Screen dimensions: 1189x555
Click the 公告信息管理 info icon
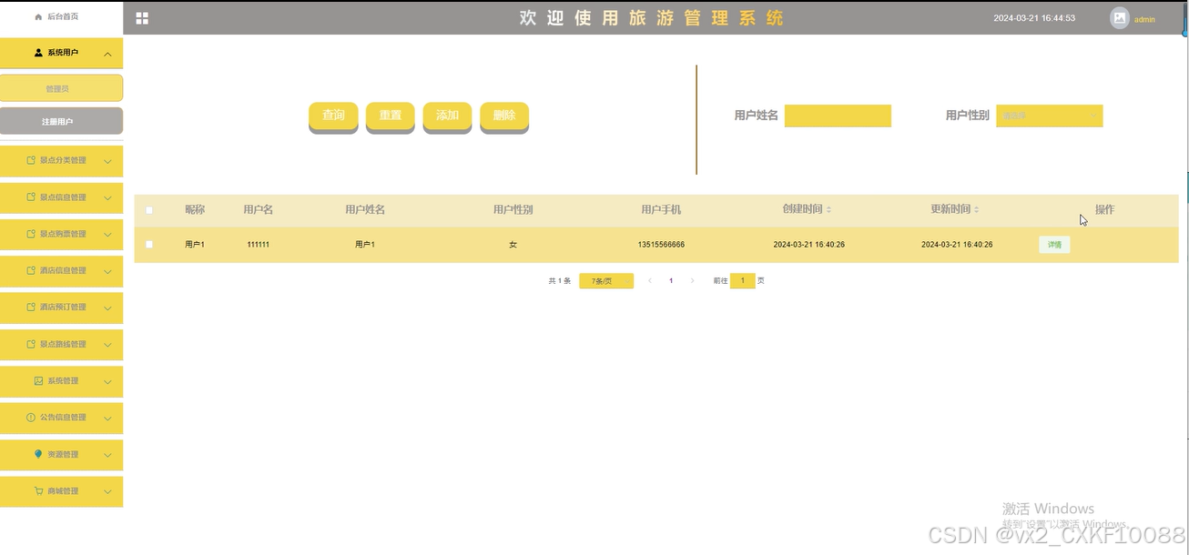point(31,417)
